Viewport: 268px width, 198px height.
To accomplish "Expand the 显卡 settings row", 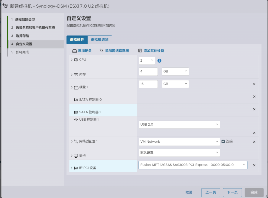I will (x=71, y=156).
